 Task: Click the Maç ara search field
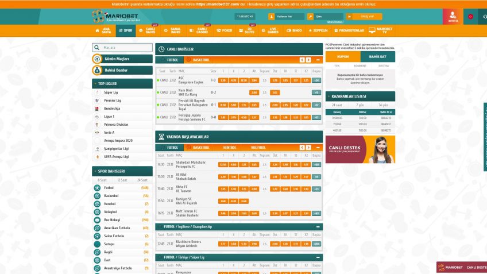coord(122,48)
